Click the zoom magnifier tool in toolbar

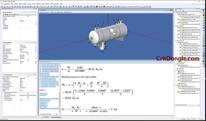point(58,6)
